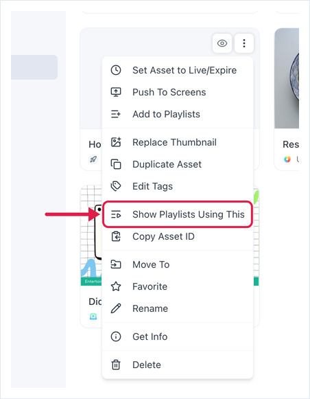Click the video type icon under the Dic asset title
This screenshot has width=310, height=399.
coord(93,317)
